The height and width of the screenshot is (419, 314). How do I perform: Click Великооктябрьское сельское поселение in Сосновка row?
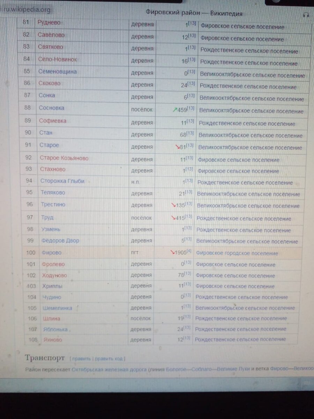251,111
